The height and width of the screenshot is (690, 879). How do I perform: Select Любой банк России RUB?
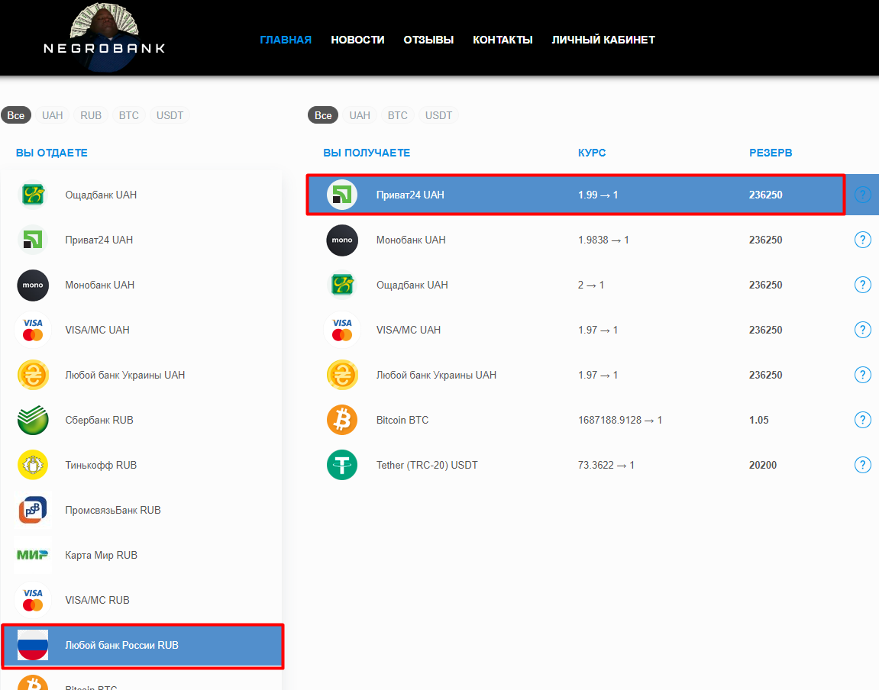click(142, 646)
